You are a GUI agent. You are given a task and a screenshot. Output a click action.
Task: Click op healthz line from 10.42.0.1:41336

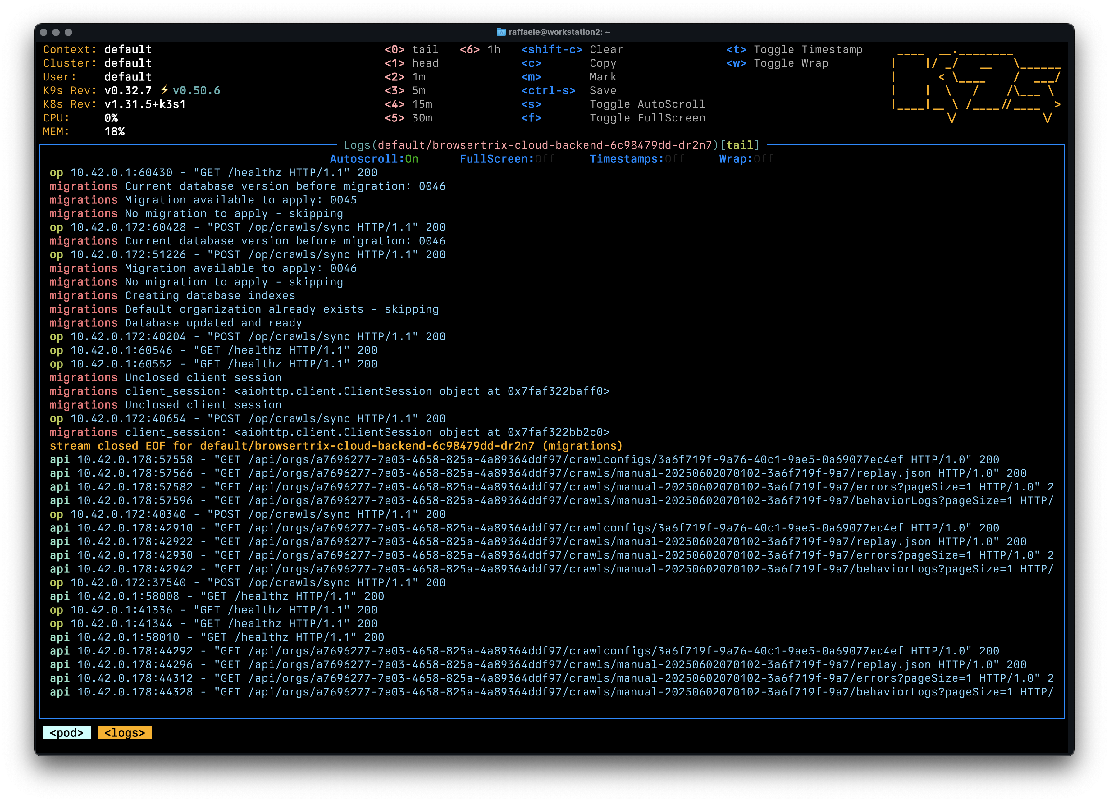[213, 610]
